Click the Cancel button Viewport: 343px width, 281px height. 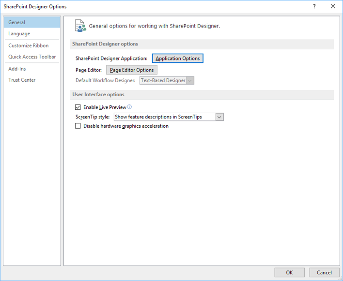click(324, 272)
